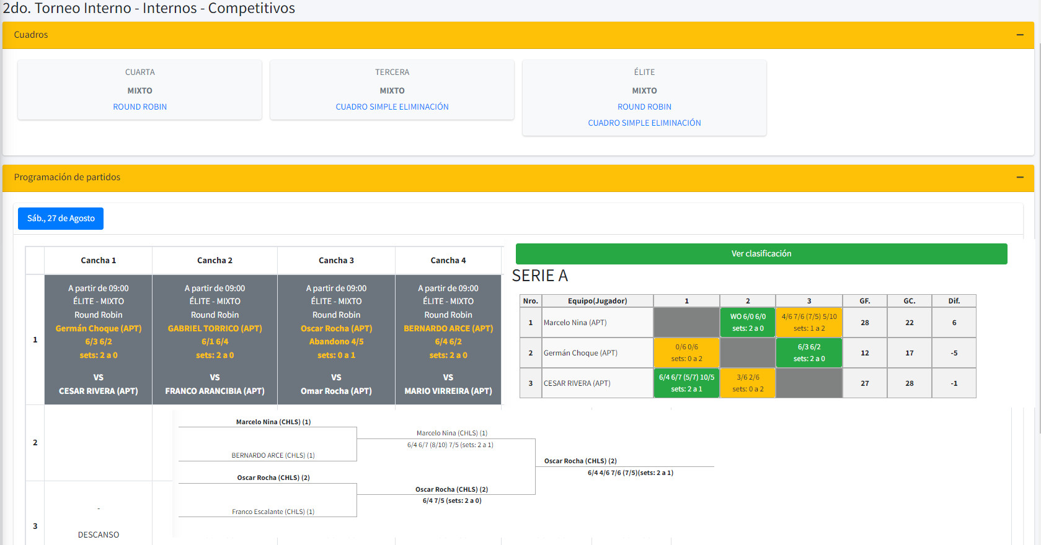The width and height of the screenshot is (1041, 545).
Task: Collapse the Cuadros panel
Action: pyautogui.click(x=1019, y=35)
